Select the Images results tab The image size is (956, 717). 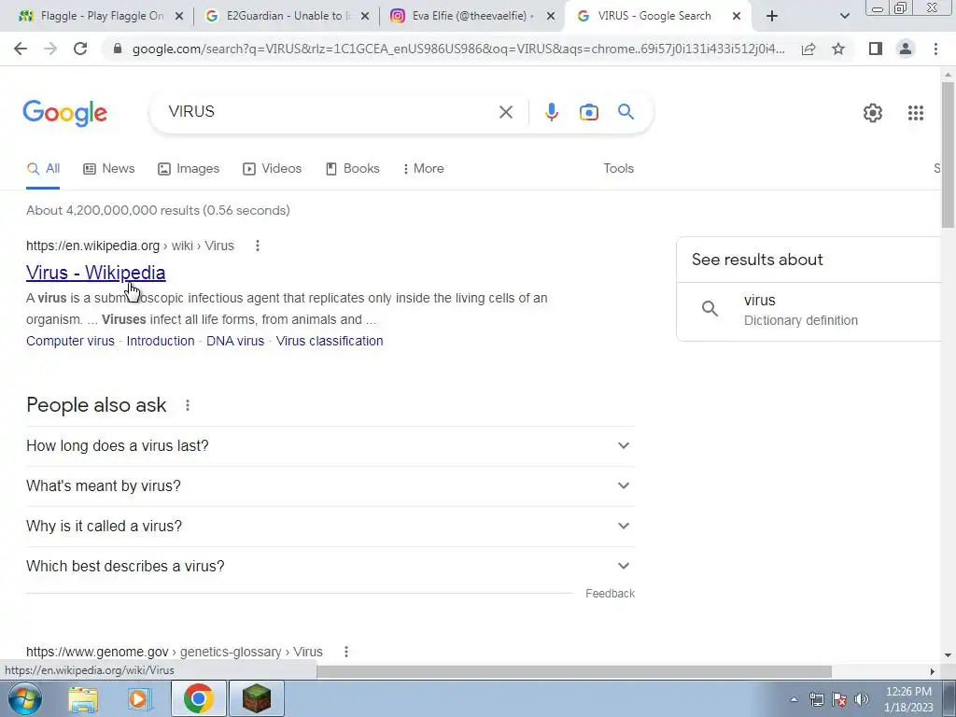click(189, 168)
